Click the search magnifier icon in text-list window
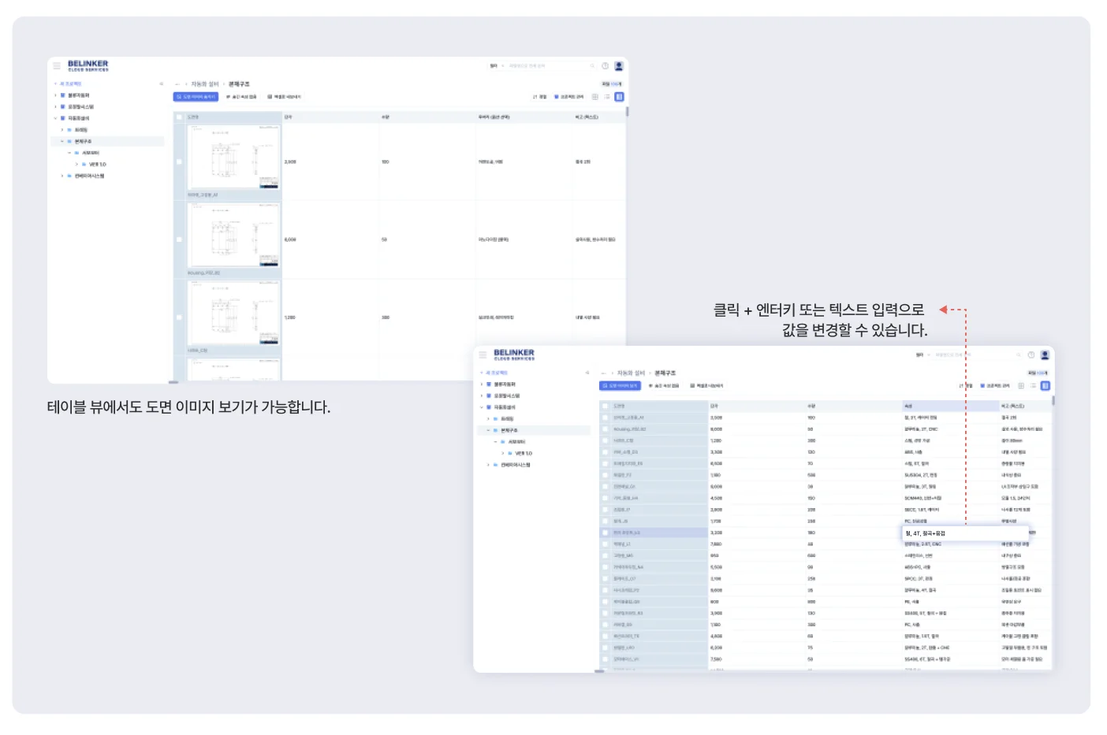 pyautogui.click(x=1019, y=355)
